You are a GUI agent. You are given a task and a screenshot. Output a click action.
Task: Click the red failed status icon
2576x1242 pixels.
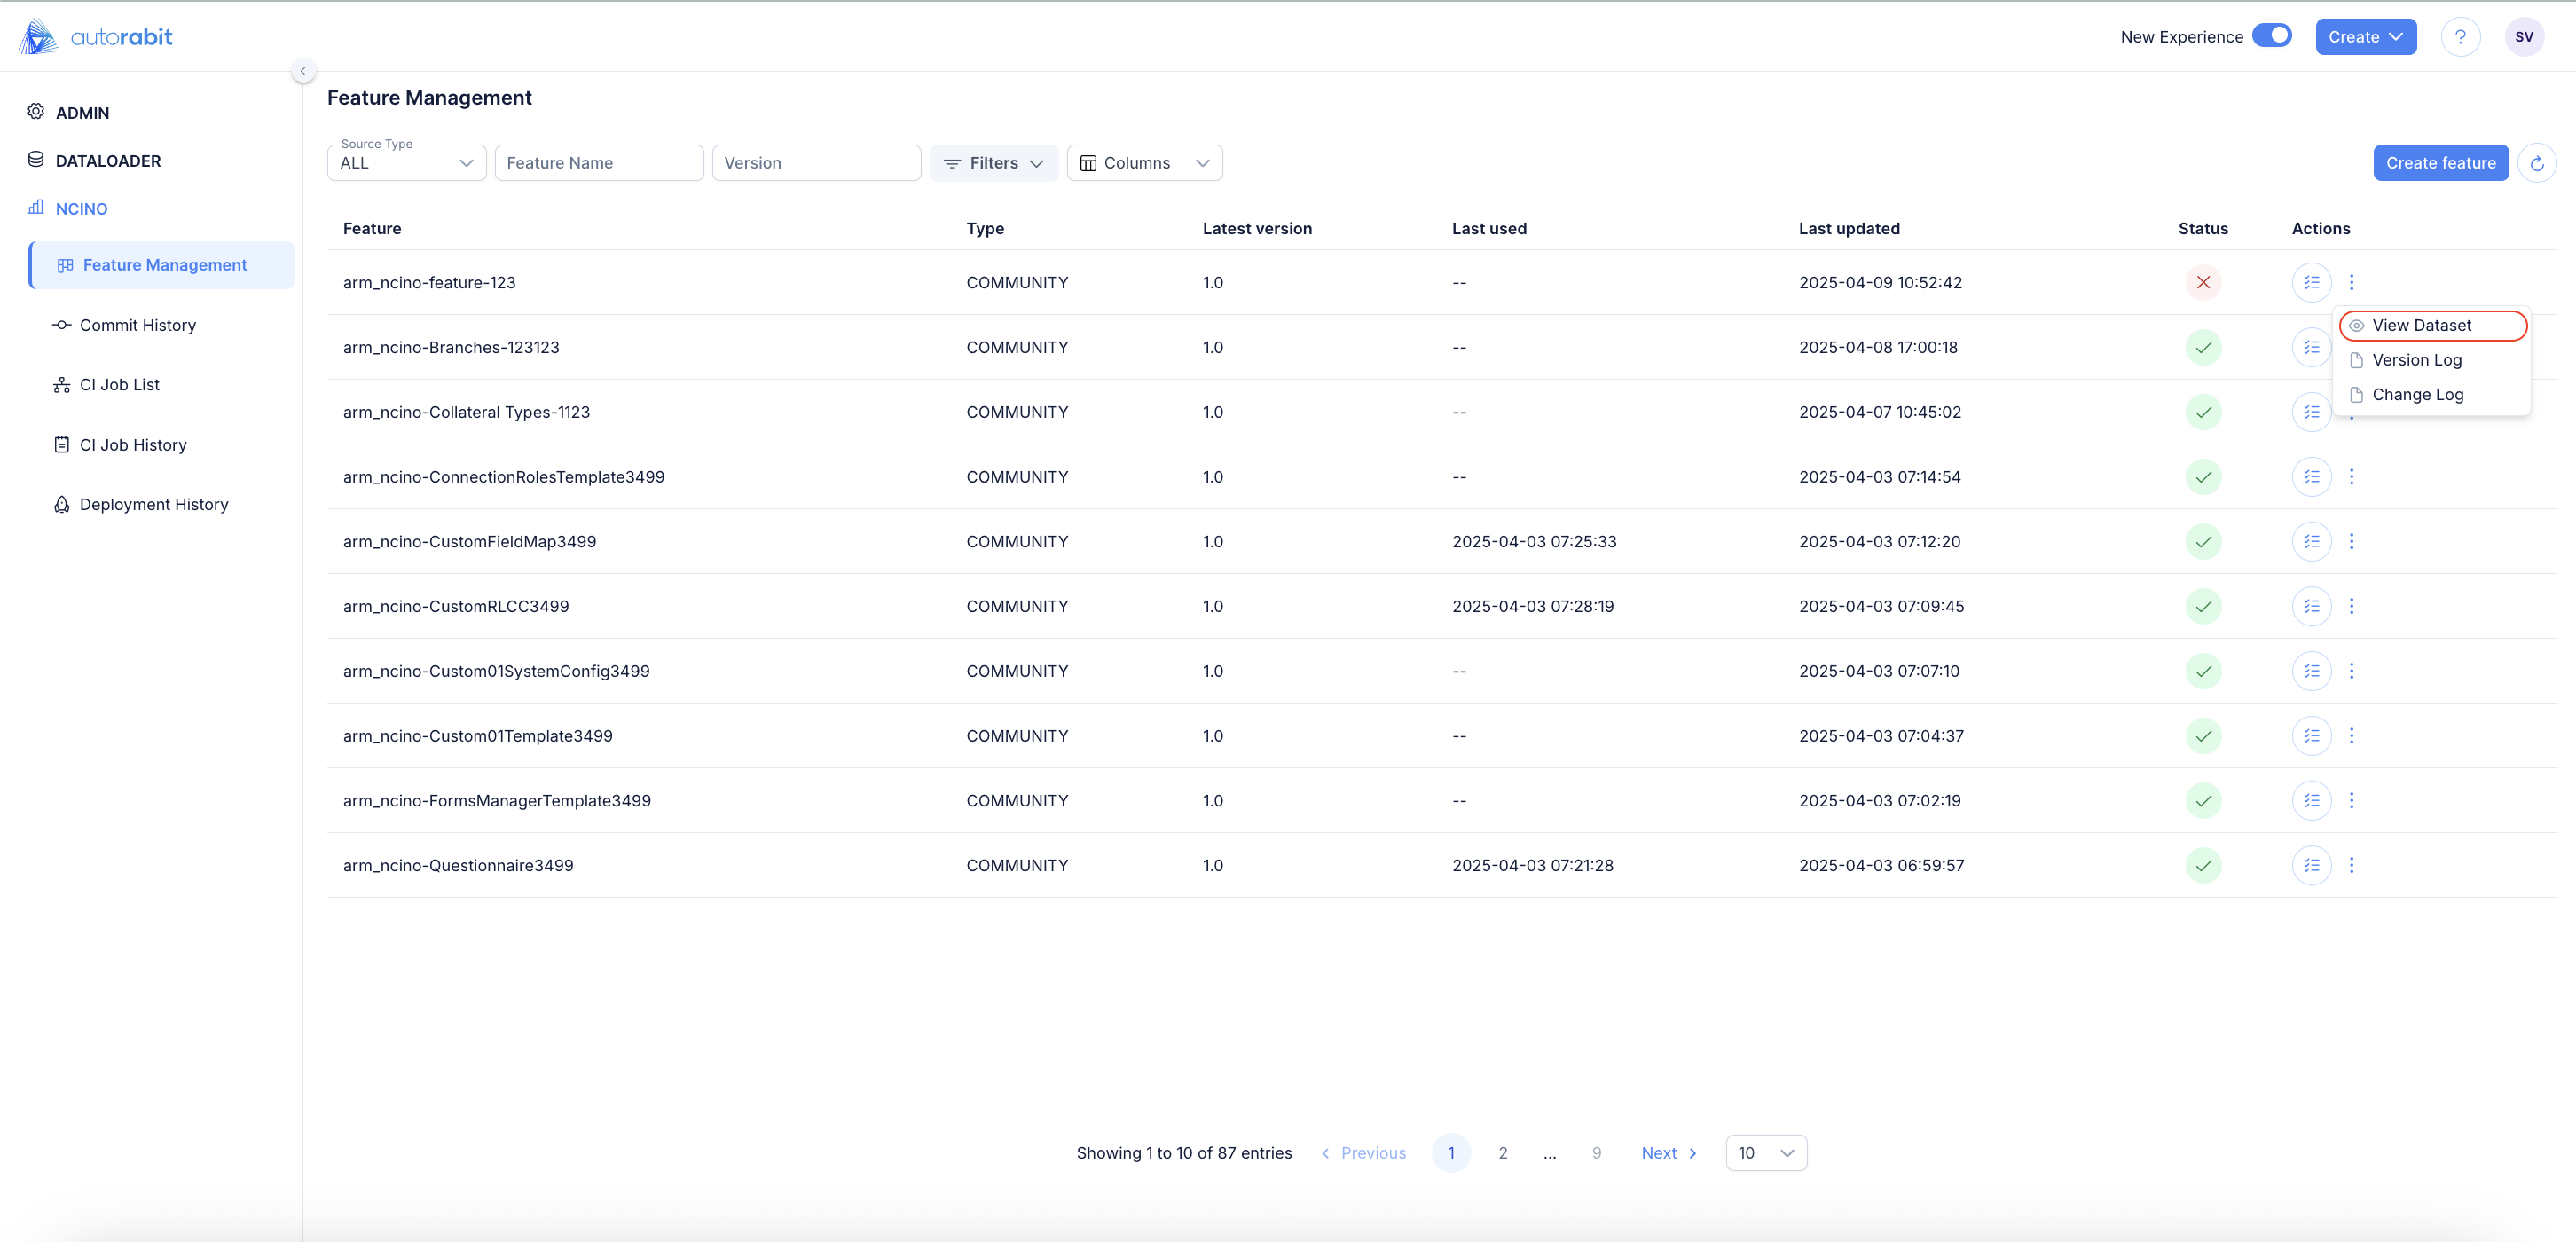tap(2203, 282)
